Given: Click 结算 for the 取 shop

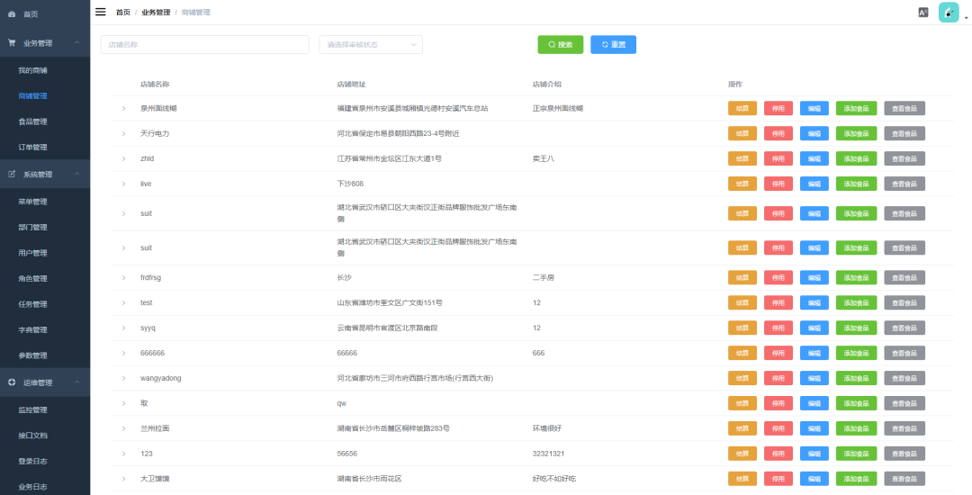Looking at the screenshot, I should (x=742, y=403).
